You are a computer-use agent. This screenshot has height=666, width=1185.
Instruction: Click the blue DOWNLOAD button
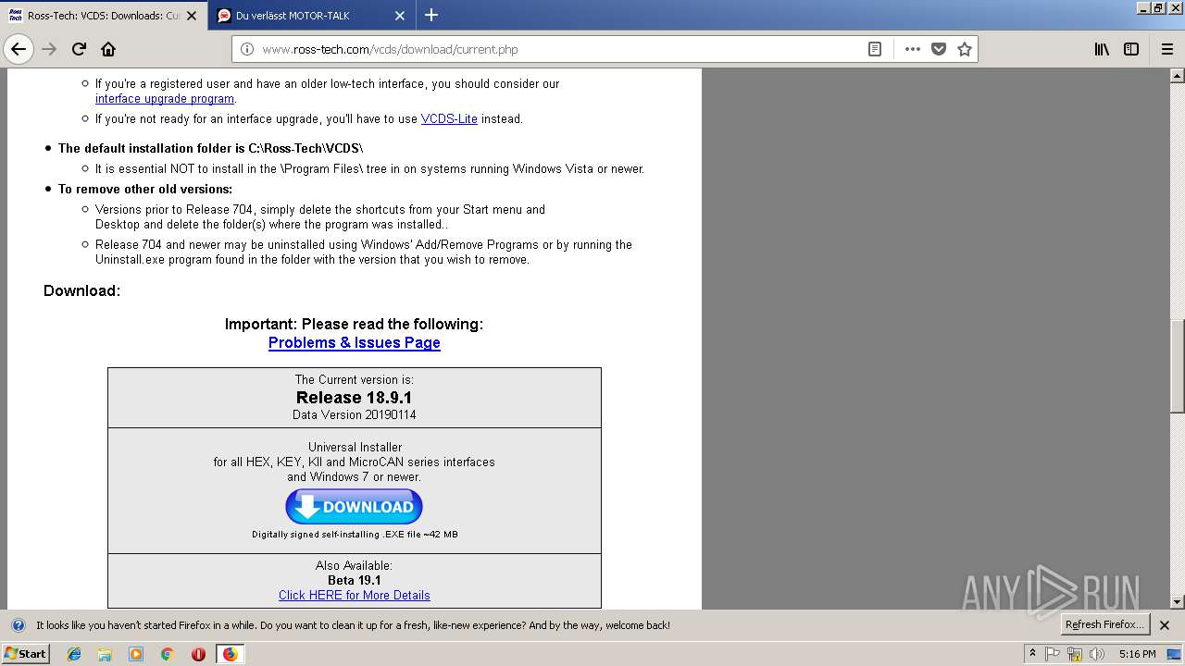[x=354, y=506]
